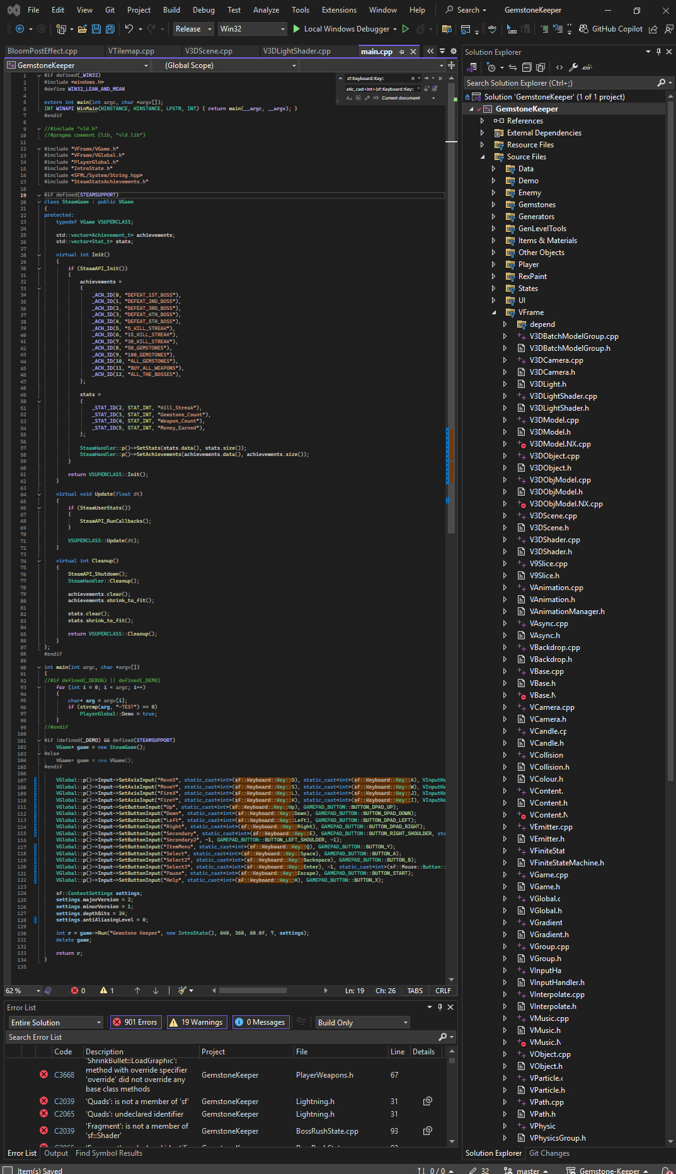Open the Debug menu
This screenshot has height=1174, width=676.
coord(203,10)
